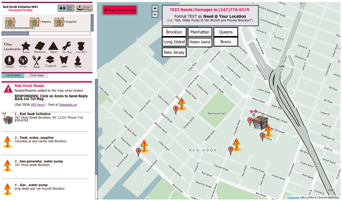Open the Tidepools attribution link
Viewport: 342px width, 201px height.
(x=293, y=198)
